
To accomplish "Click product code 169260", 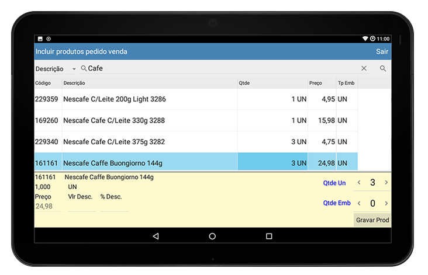I will point(46,120).
